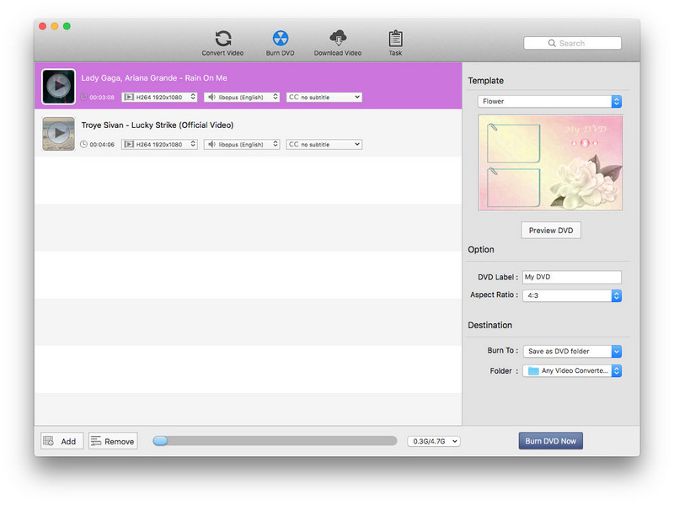Open the Aspect Ratio 4:3 dropdown
The width and height of the screenshot is (674, 505).
tap(572, 295)
